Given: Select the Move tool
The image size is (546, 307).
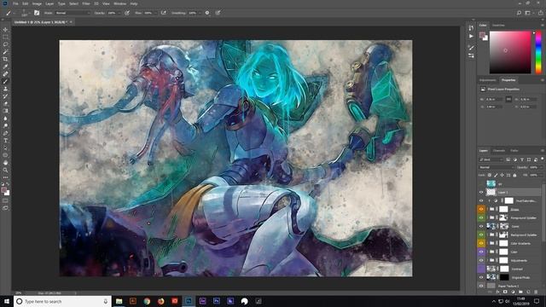Looking at the screenshot, I should pos(5,30).
